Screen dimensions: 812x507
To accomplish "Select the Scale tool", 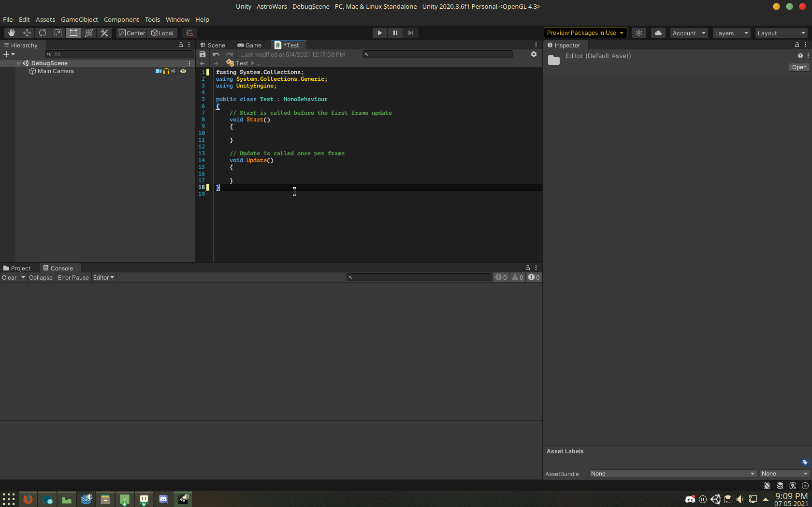I will (x=58, y=33).
